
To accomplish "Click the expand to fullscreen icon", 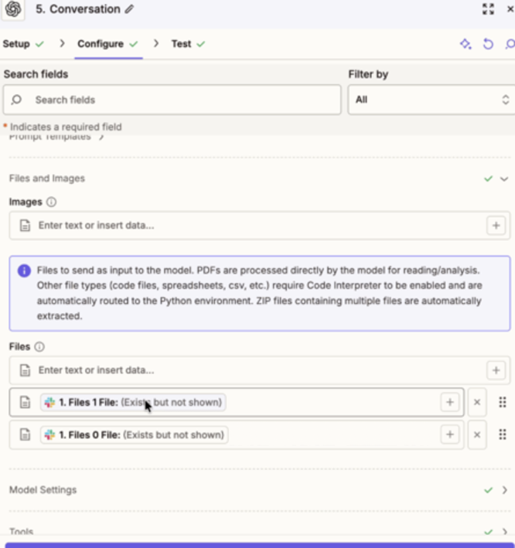I will click(487, 9).
